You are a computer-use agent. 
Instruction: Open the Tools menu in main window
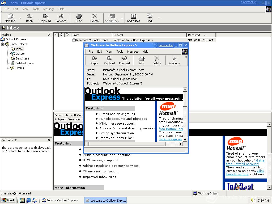point(36,9)
